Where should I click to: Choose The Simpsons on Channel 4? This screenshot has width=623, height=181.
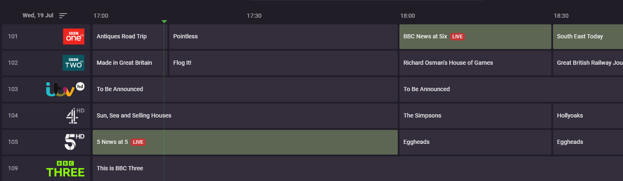475,115
